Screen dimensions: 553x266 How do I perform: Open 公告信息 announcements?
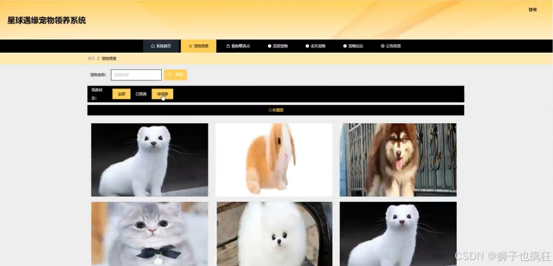(x=391, y=46)
